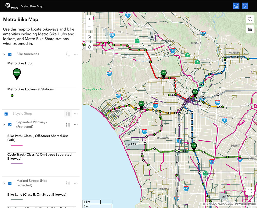This screenshot has height=208, width=257.
Task: Expand the Bike Amenities layer group
Action: point(4,54)
